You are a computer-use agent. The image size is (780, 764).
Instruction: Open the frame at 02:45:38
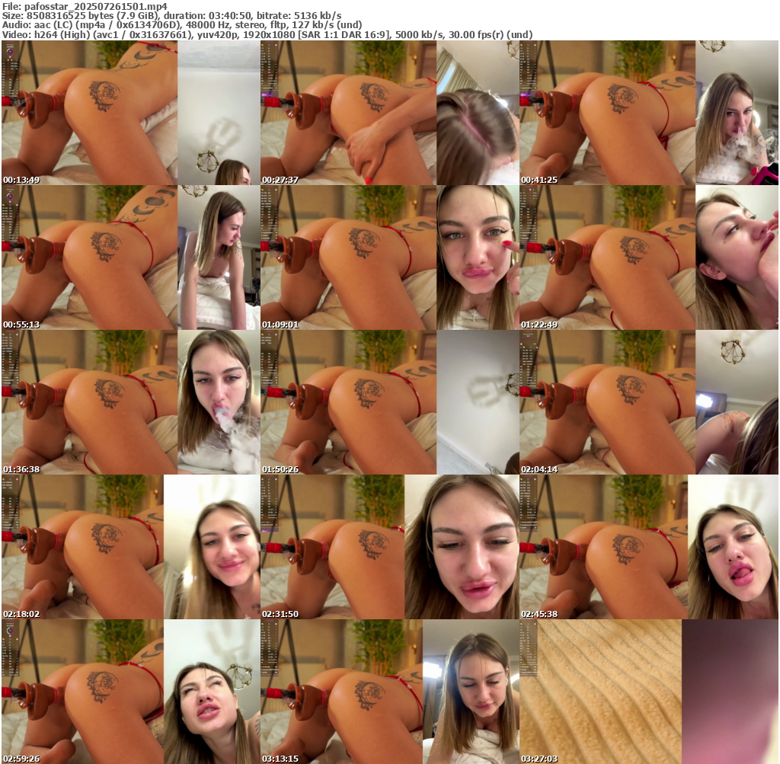click(x=648, y=547)
